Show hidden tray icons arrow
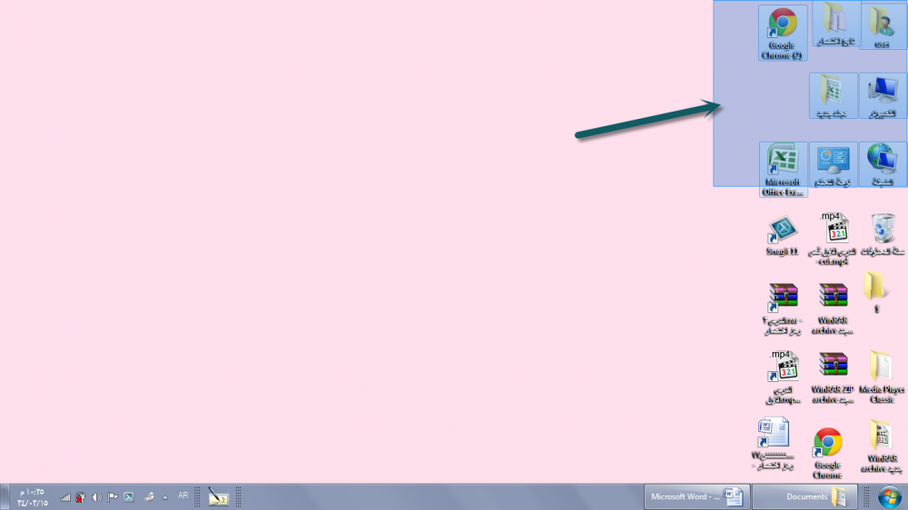The image size is (908, 510). [165, 497]
